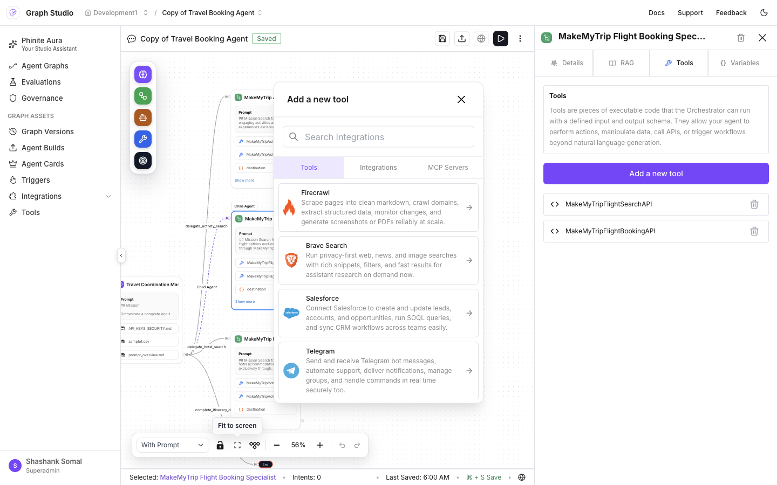Toggle the canvas lock icon

pos(220,445)
